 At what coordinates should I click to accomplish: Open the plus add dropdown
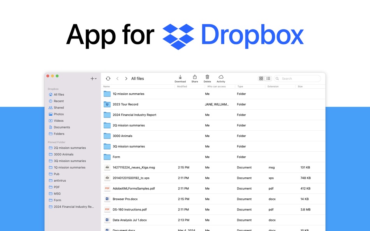pyautogui.click(x=93, y=79)
